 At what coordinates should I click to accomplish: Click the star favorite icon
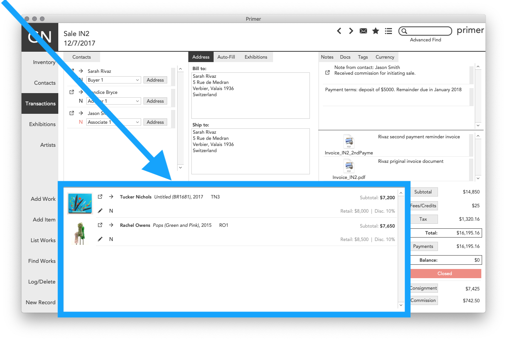pos(376,31)
